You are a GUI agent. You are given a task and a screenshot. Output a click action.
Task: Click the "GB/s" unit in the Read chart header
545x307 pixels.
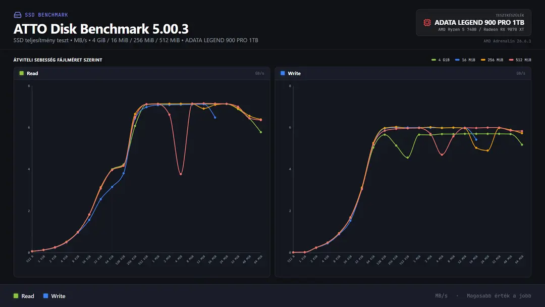(x=260, y=73)
